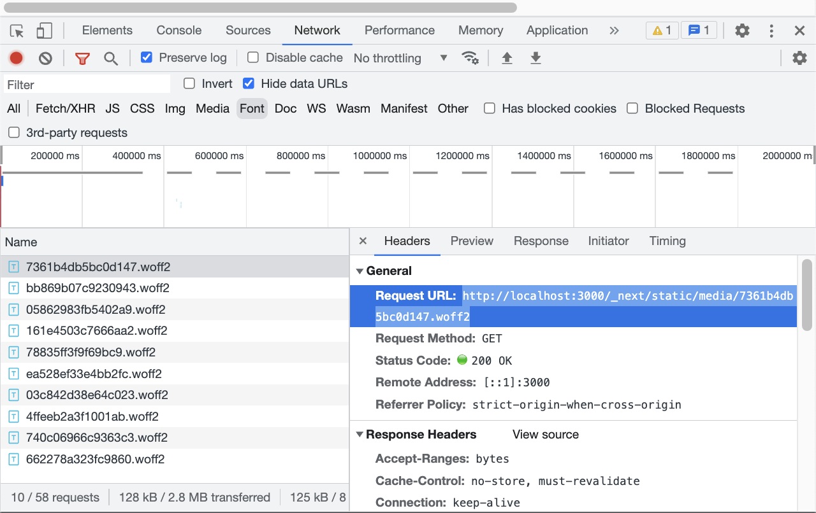Uncheck Hide data URLs checkbox
Viewport: 816px width, 513px height.
tap(249, 83)
